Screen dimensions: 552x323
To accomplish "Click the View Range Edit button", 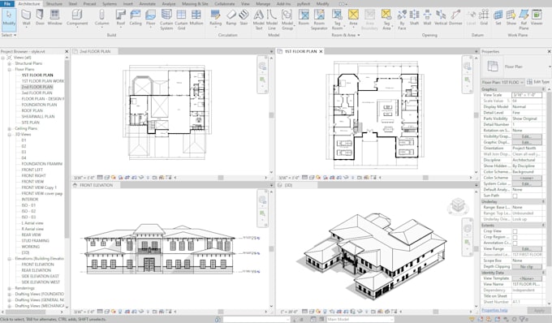I will click(x=526, y=249).
